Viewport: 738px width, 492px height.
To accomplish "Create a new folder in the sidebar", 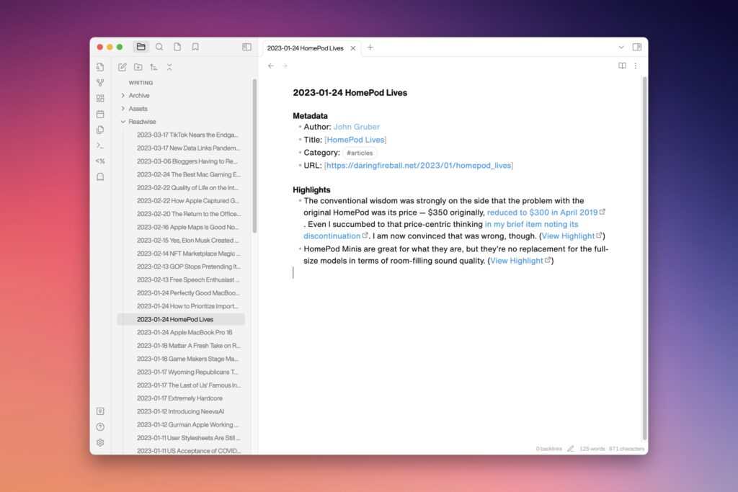I will click(x=138, y=66).
